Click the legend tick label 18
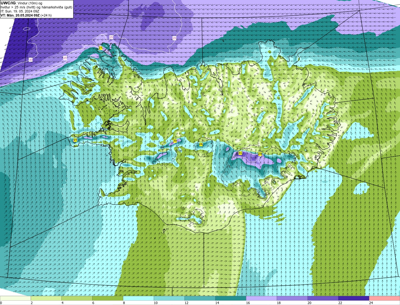This screenshot has height=305, width=400. [279, 303]
